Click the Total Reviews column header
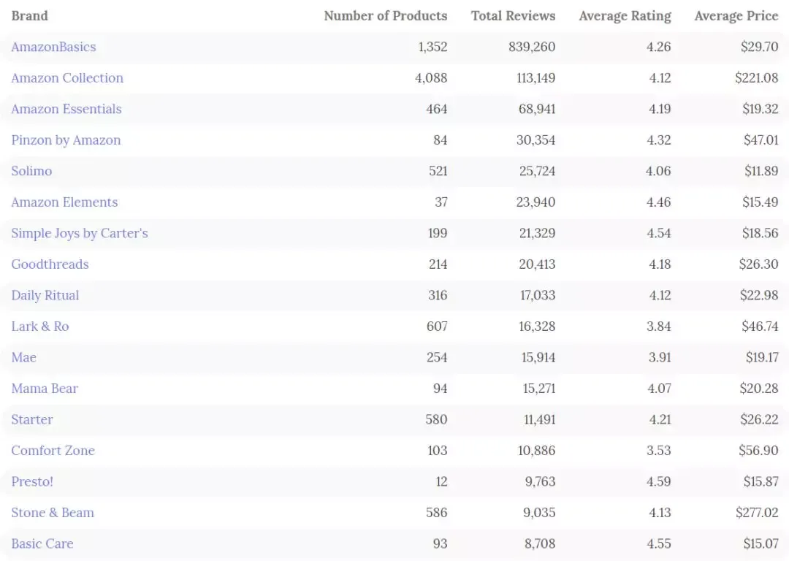Image resolution: width=789 pixels, height=561 pixels. coord(514,16)
